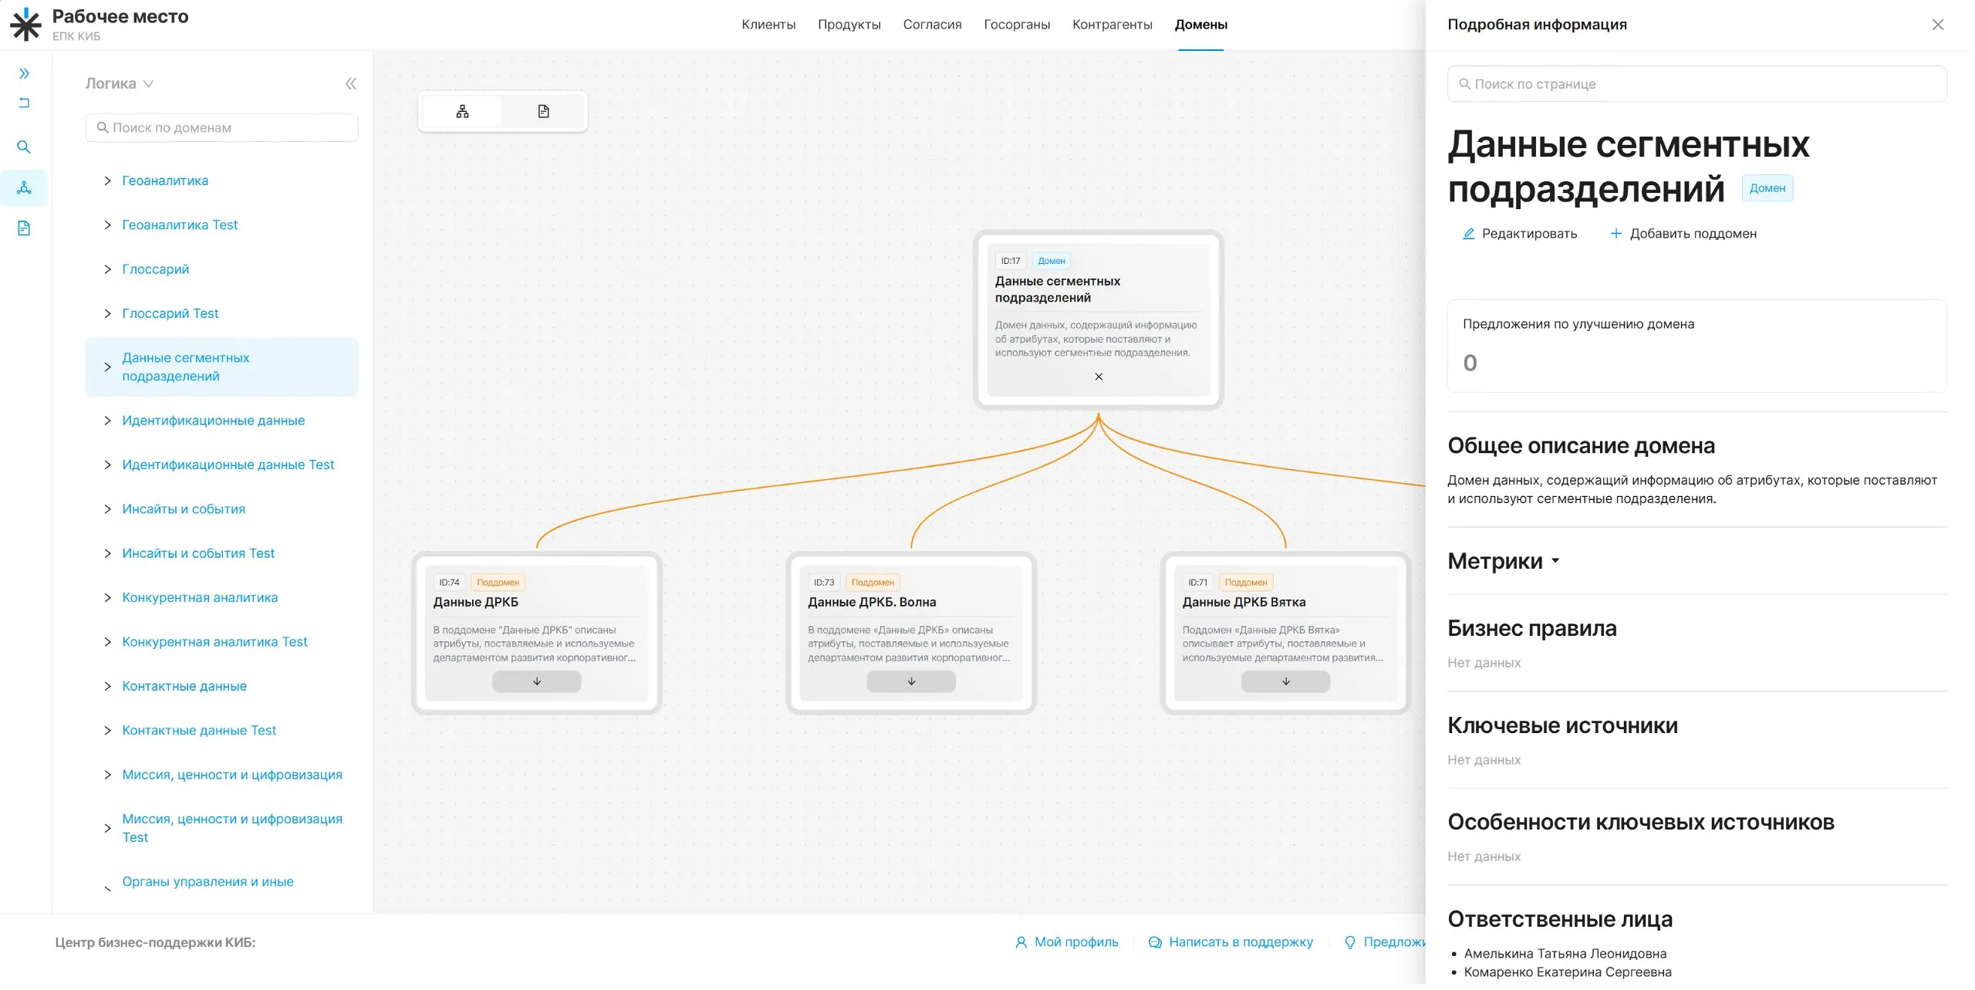The image size is (1975, 990).
Task: Expand Контактные данные tree chevron
Action: (x=107, y=686)
